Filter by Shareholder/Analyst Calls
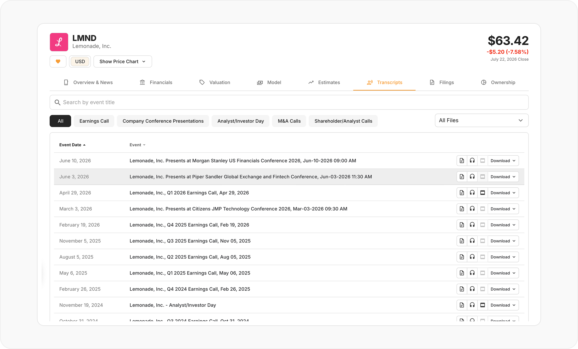578x349 pixels. click(343, 121)
